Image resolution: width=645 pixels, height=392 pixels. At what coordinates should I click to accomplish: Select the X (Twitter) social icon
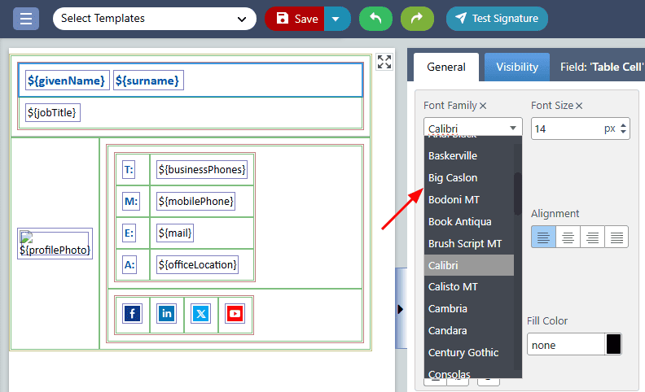point(200,313)
